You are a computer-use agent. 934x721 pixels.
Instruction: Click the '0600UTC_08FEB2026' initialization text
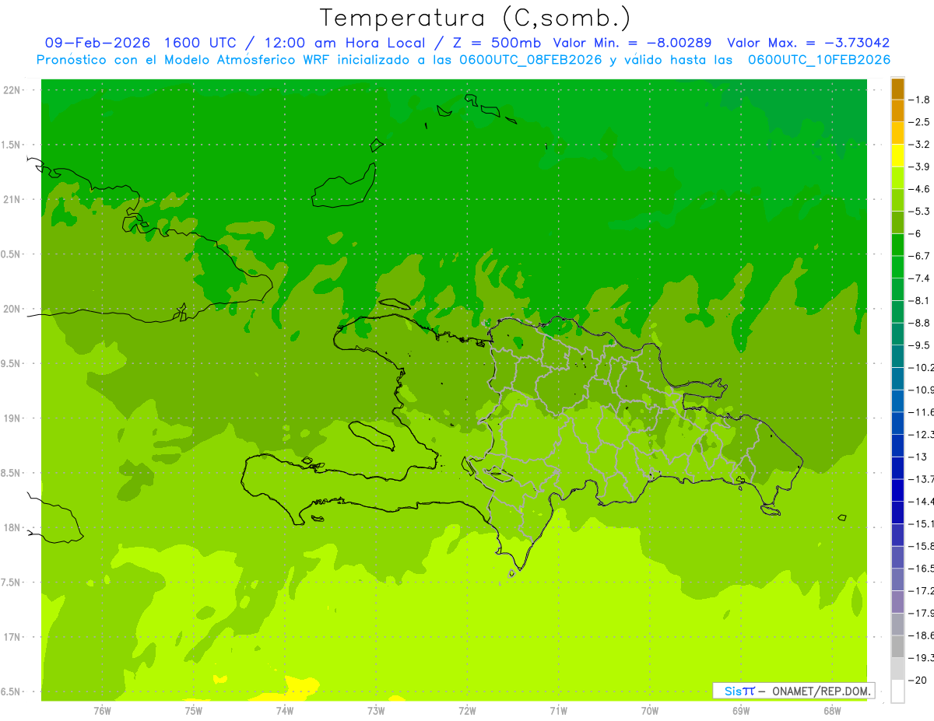click(531, 60)
